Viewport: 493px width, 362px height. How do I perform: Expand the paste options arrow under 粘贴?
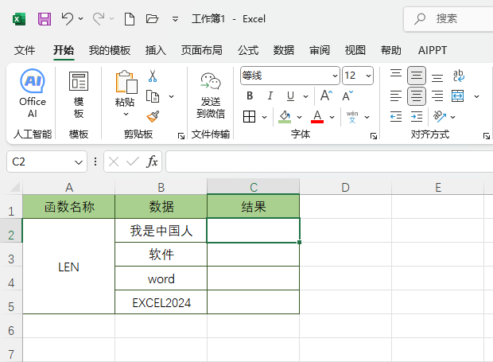[x=126, y=114]
